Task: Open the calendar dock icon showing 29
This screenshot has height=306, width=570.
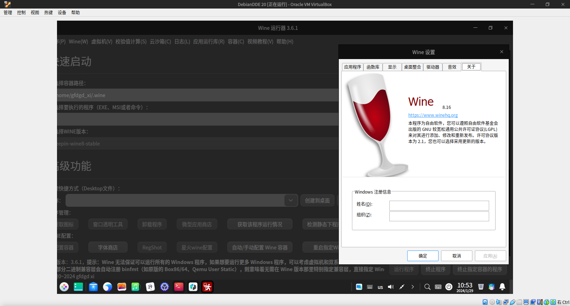Action: tap(150, 287)
